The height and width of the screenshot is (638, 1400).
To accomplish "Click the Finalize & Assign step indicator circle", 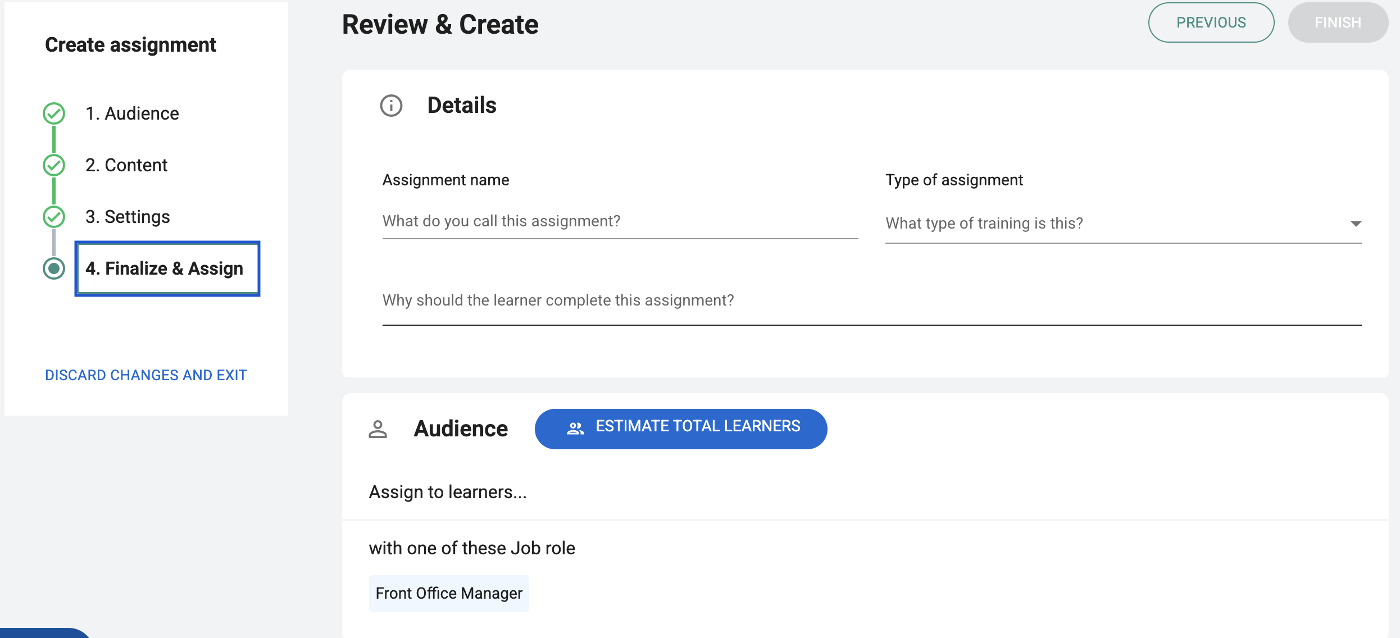I will point(54,268).
